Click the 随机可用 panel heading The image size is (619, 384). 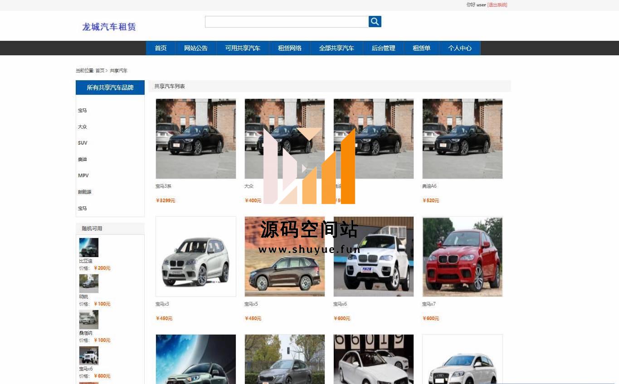click(92, 228)
